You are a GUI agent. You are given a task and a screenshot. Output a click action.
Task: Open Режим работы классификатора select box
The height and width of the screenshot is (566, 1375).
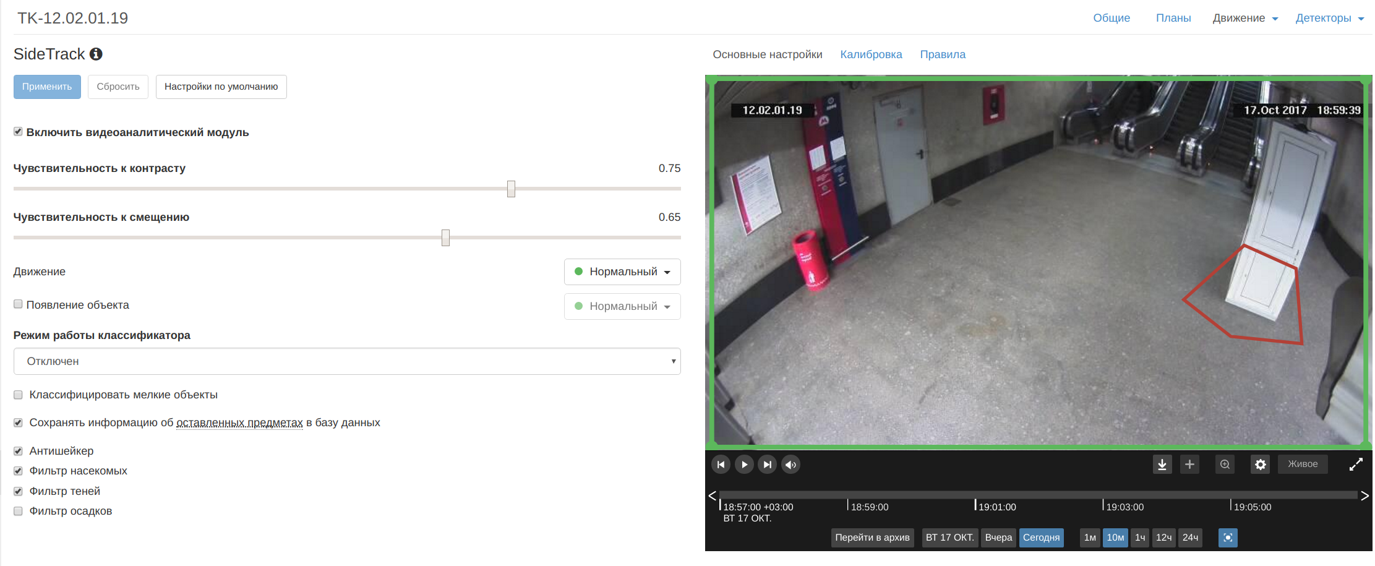347,361
